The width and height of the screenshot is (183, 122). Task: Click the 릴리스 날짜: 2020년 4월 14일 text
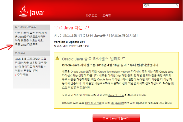pyautogui.click(x=71, y=46)
